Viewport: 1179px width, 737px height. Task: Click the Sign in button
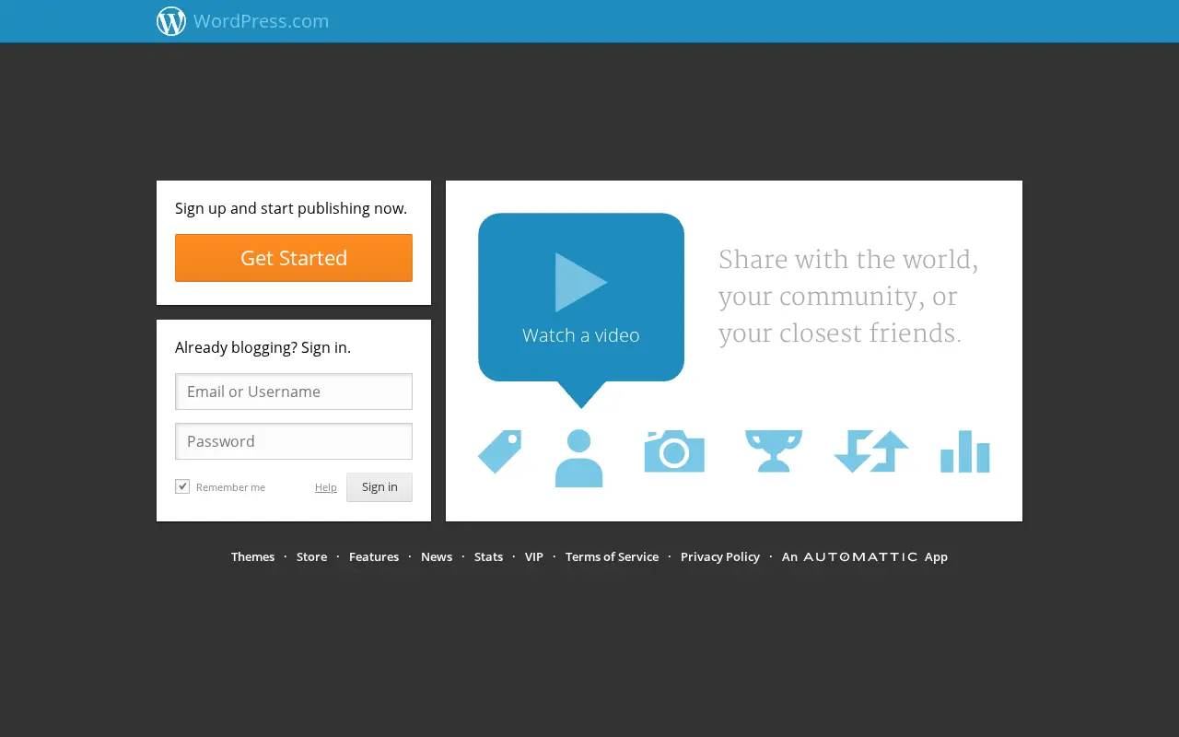pyautogui.click(x=379, y=487)
